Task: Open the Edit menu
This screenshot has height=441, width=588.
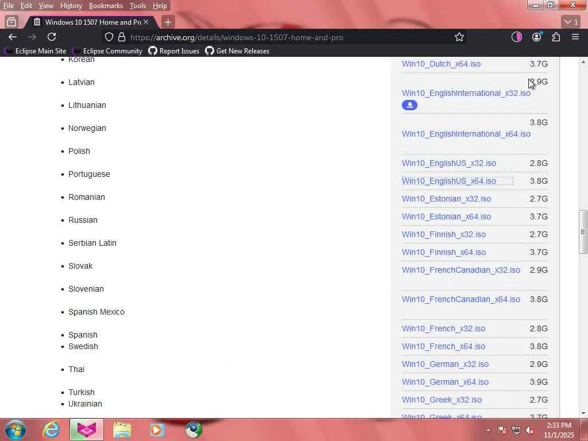Action: coord(26,6)
